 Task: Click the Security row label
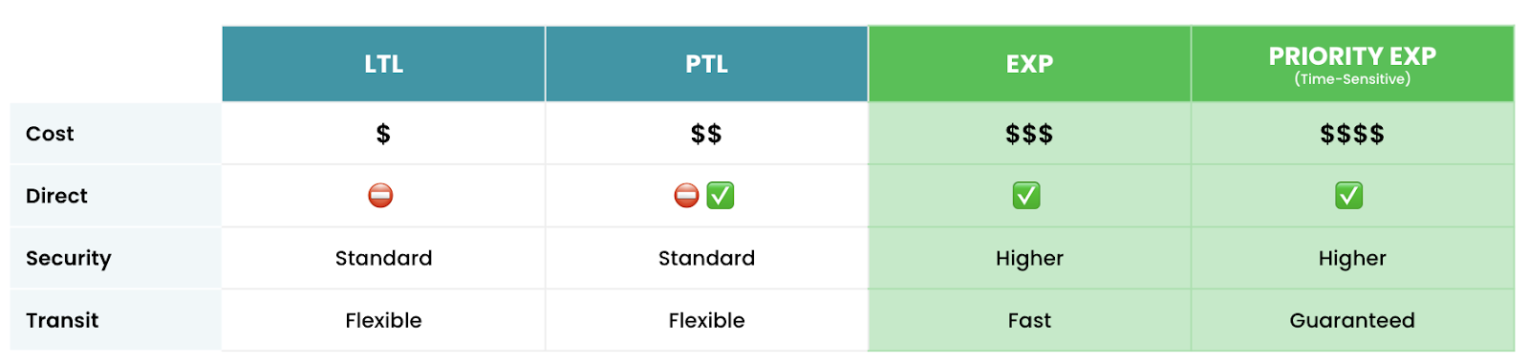point(69,258)
